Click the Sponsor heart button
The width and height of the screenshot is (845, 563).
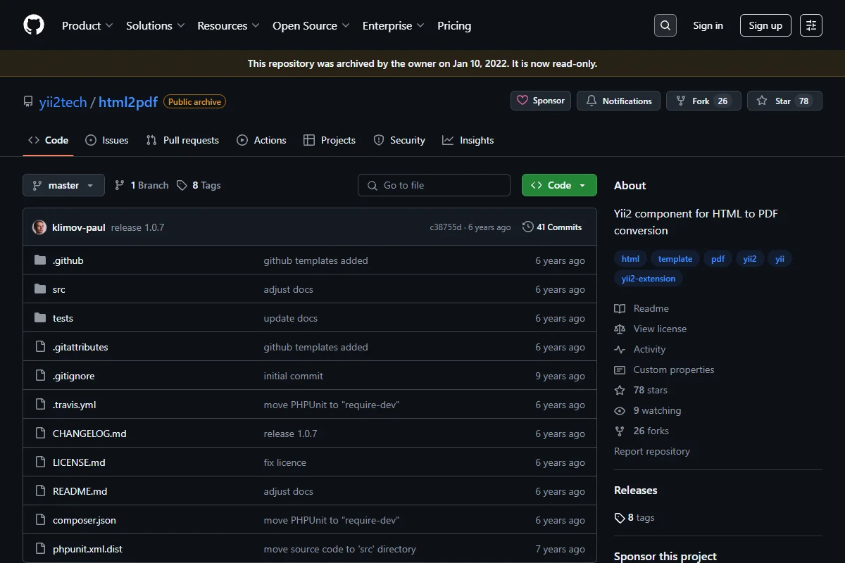pos(541,101)
